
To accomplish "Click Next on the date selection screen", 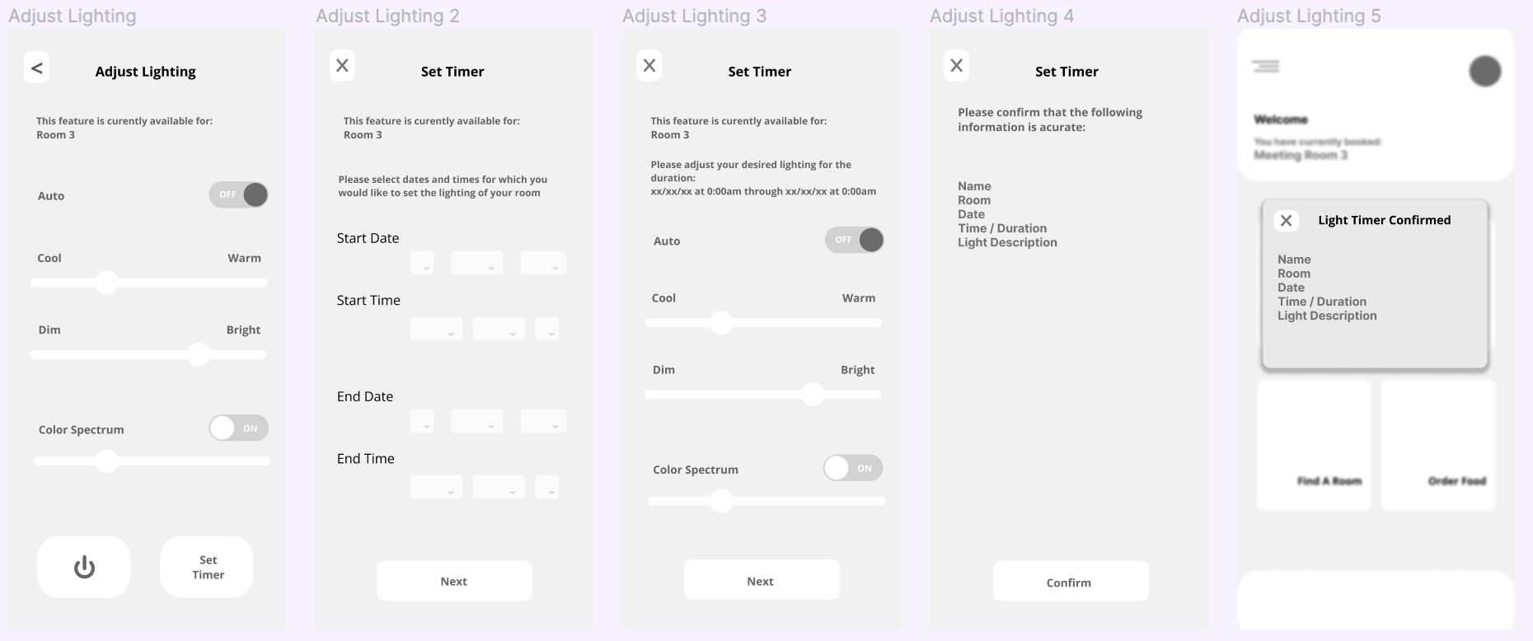I will pos(454,581).
